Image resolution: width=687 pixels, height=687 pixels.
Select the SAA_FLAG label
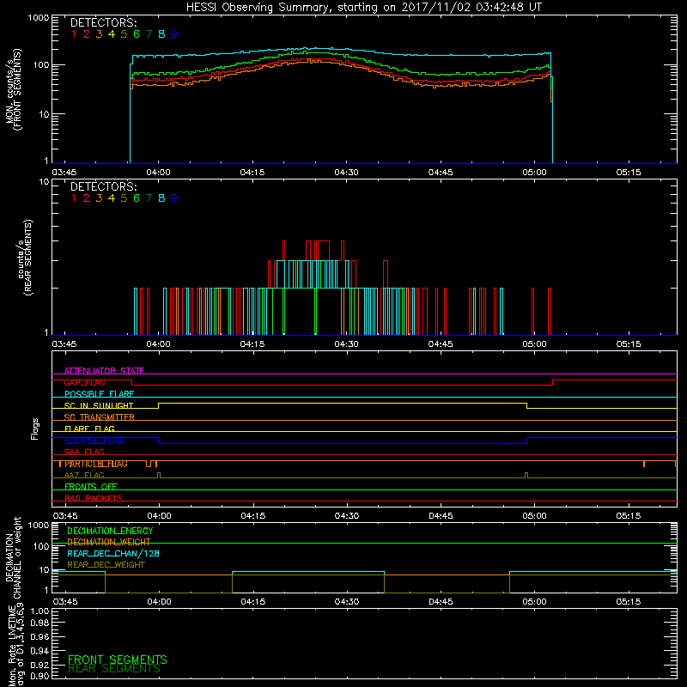pyautogui.click(x=84, y=453)
